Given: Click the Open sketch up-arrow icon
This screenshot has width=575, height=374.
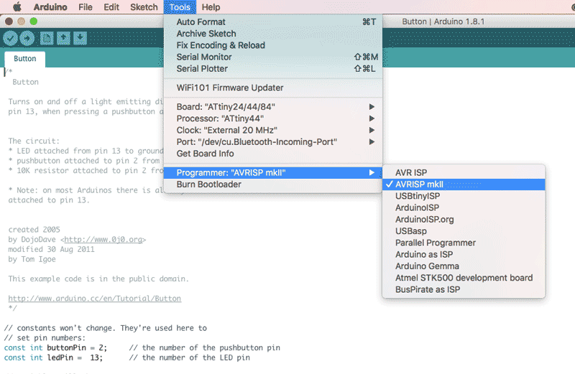Looking at the screenshot, I should tap(63, 38).
